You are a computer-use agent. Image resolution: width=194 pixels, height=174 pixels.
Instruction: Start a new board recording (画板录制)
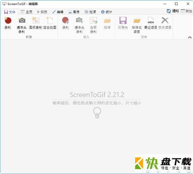(36, 23)
